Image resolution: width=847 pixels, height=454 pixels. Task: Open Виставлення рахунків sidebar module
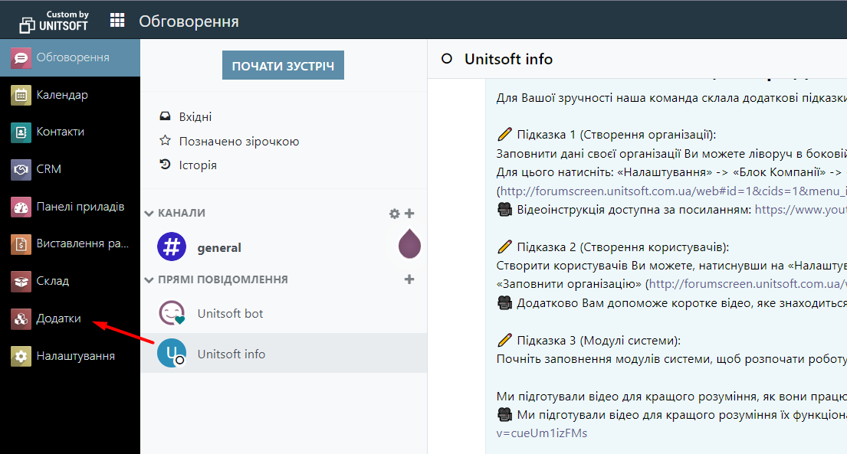[70, 244]
